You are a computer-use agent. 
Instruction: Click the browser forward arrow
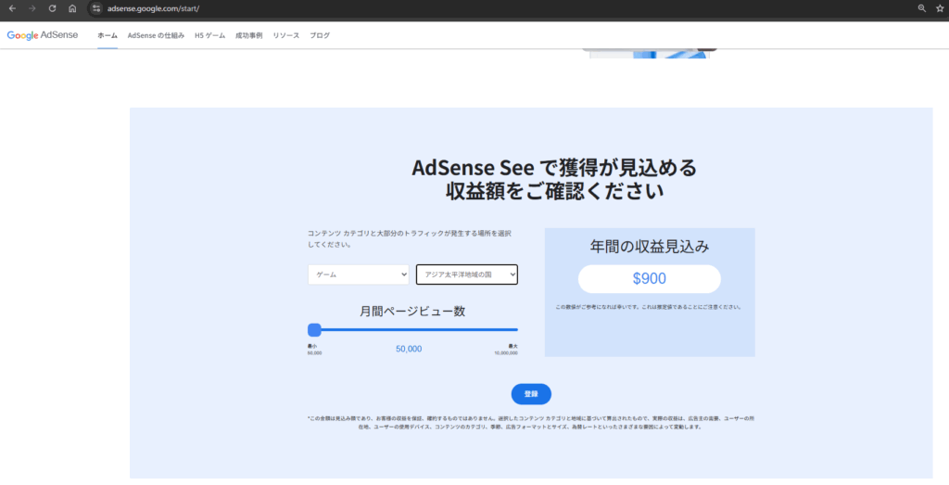pos(32,8)
